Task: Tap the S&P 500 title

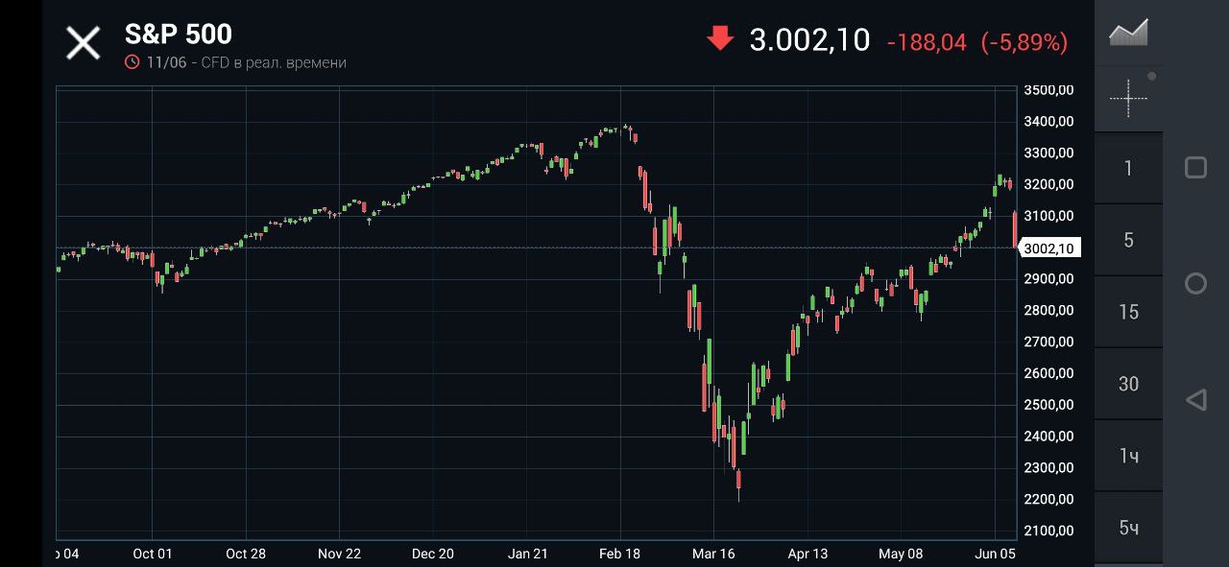Action: point(179,35)
